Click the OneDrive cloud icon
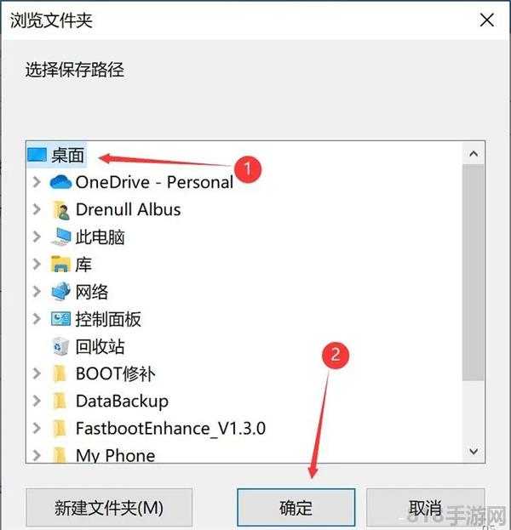 coord(61,182)
